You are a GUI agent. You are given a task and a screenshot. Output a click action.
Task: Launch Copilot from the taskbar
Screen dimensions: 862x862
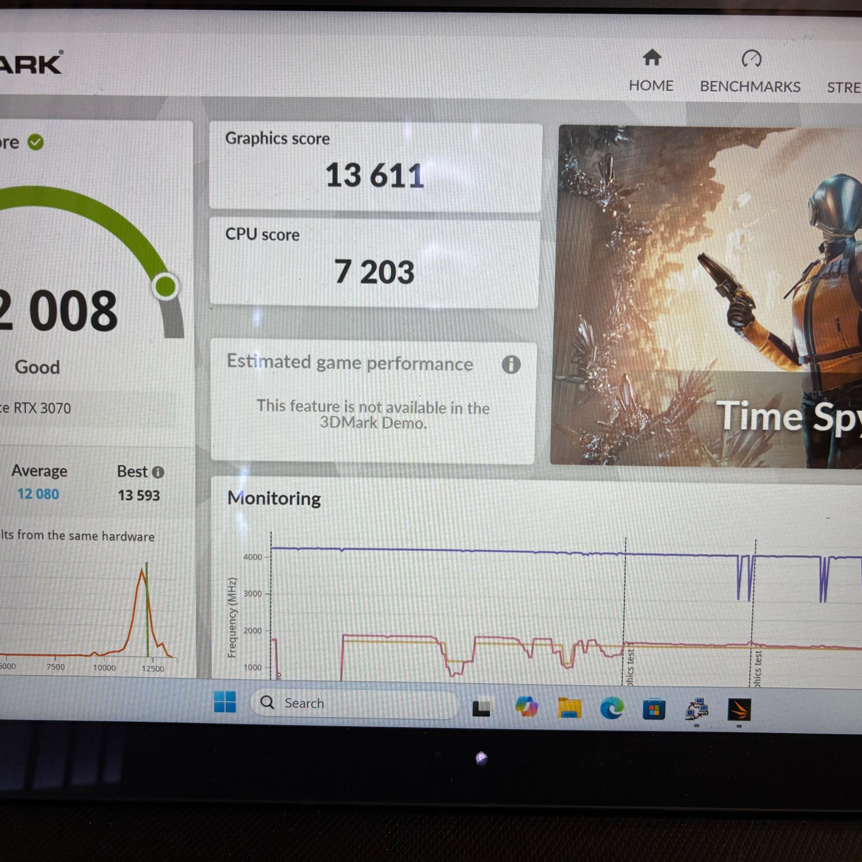pos(527,707)
